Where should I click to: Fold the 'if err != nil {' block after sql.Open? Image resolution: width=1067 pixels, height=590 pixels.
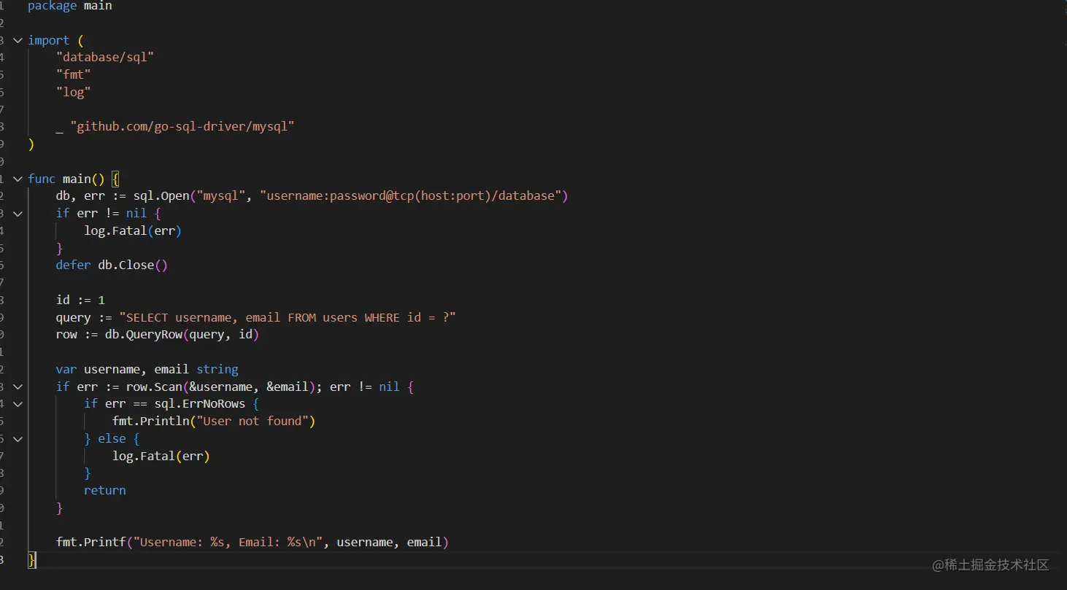[18, 213]
